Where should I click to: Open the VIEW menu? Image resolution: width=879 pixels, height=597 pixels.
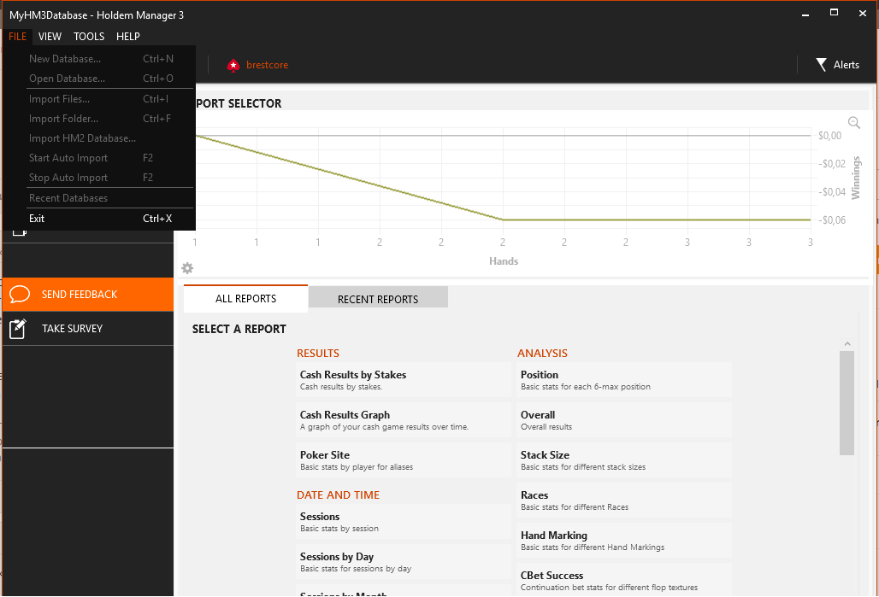(50, 37)
